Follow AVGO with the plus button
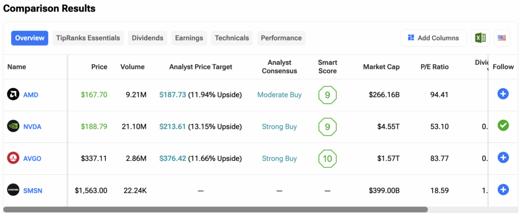Image resolution: width=520 pixels, height=214 pixels. click(503, 157)
